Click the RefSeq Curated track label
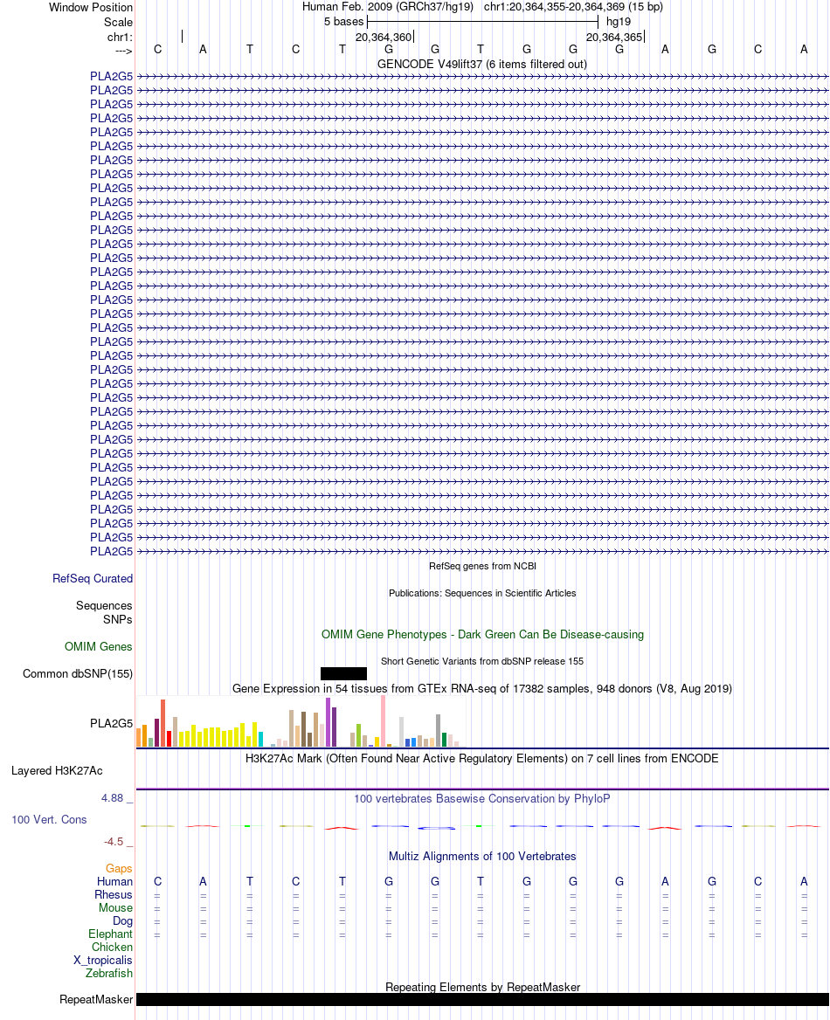The image size is (830, 1020). 93,578
